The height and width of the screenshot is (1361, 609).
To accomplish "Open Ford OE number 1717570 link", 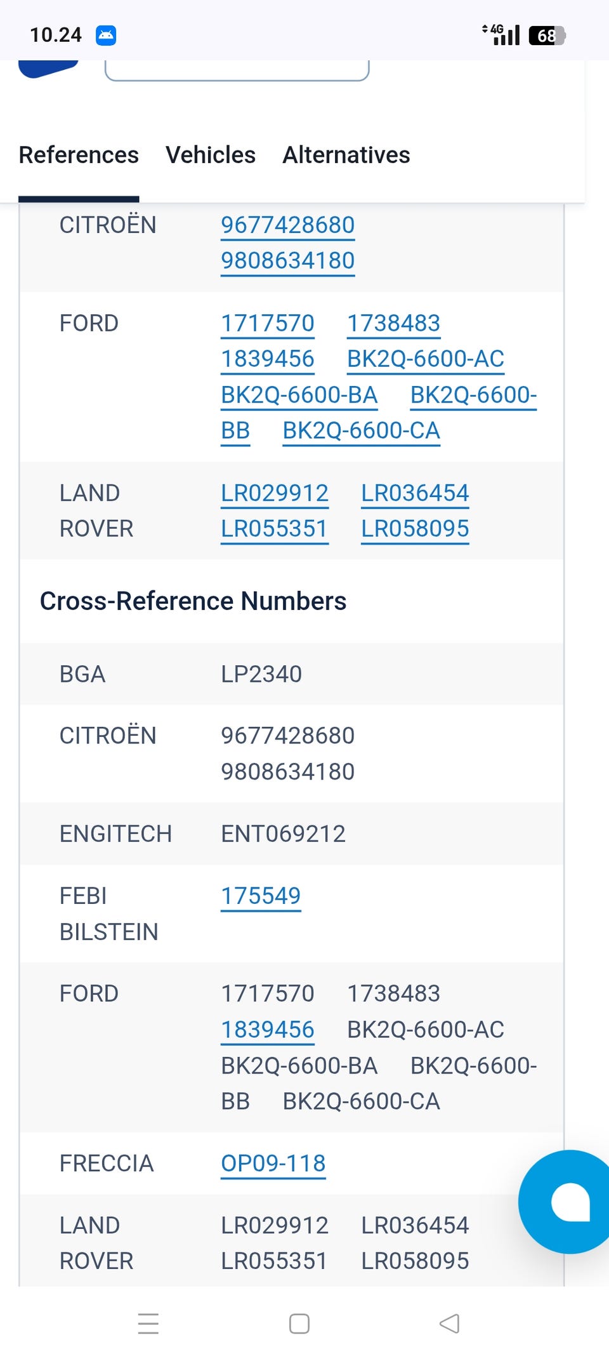I will tap(268, 324).
